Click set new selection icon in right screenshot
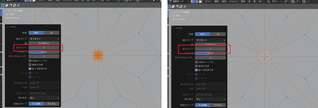Viewport: 318px width, 108px height. 170,6
